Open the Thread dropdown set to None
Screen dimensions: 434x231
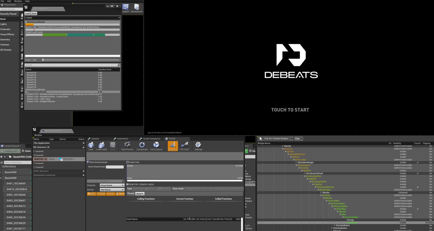140,194
